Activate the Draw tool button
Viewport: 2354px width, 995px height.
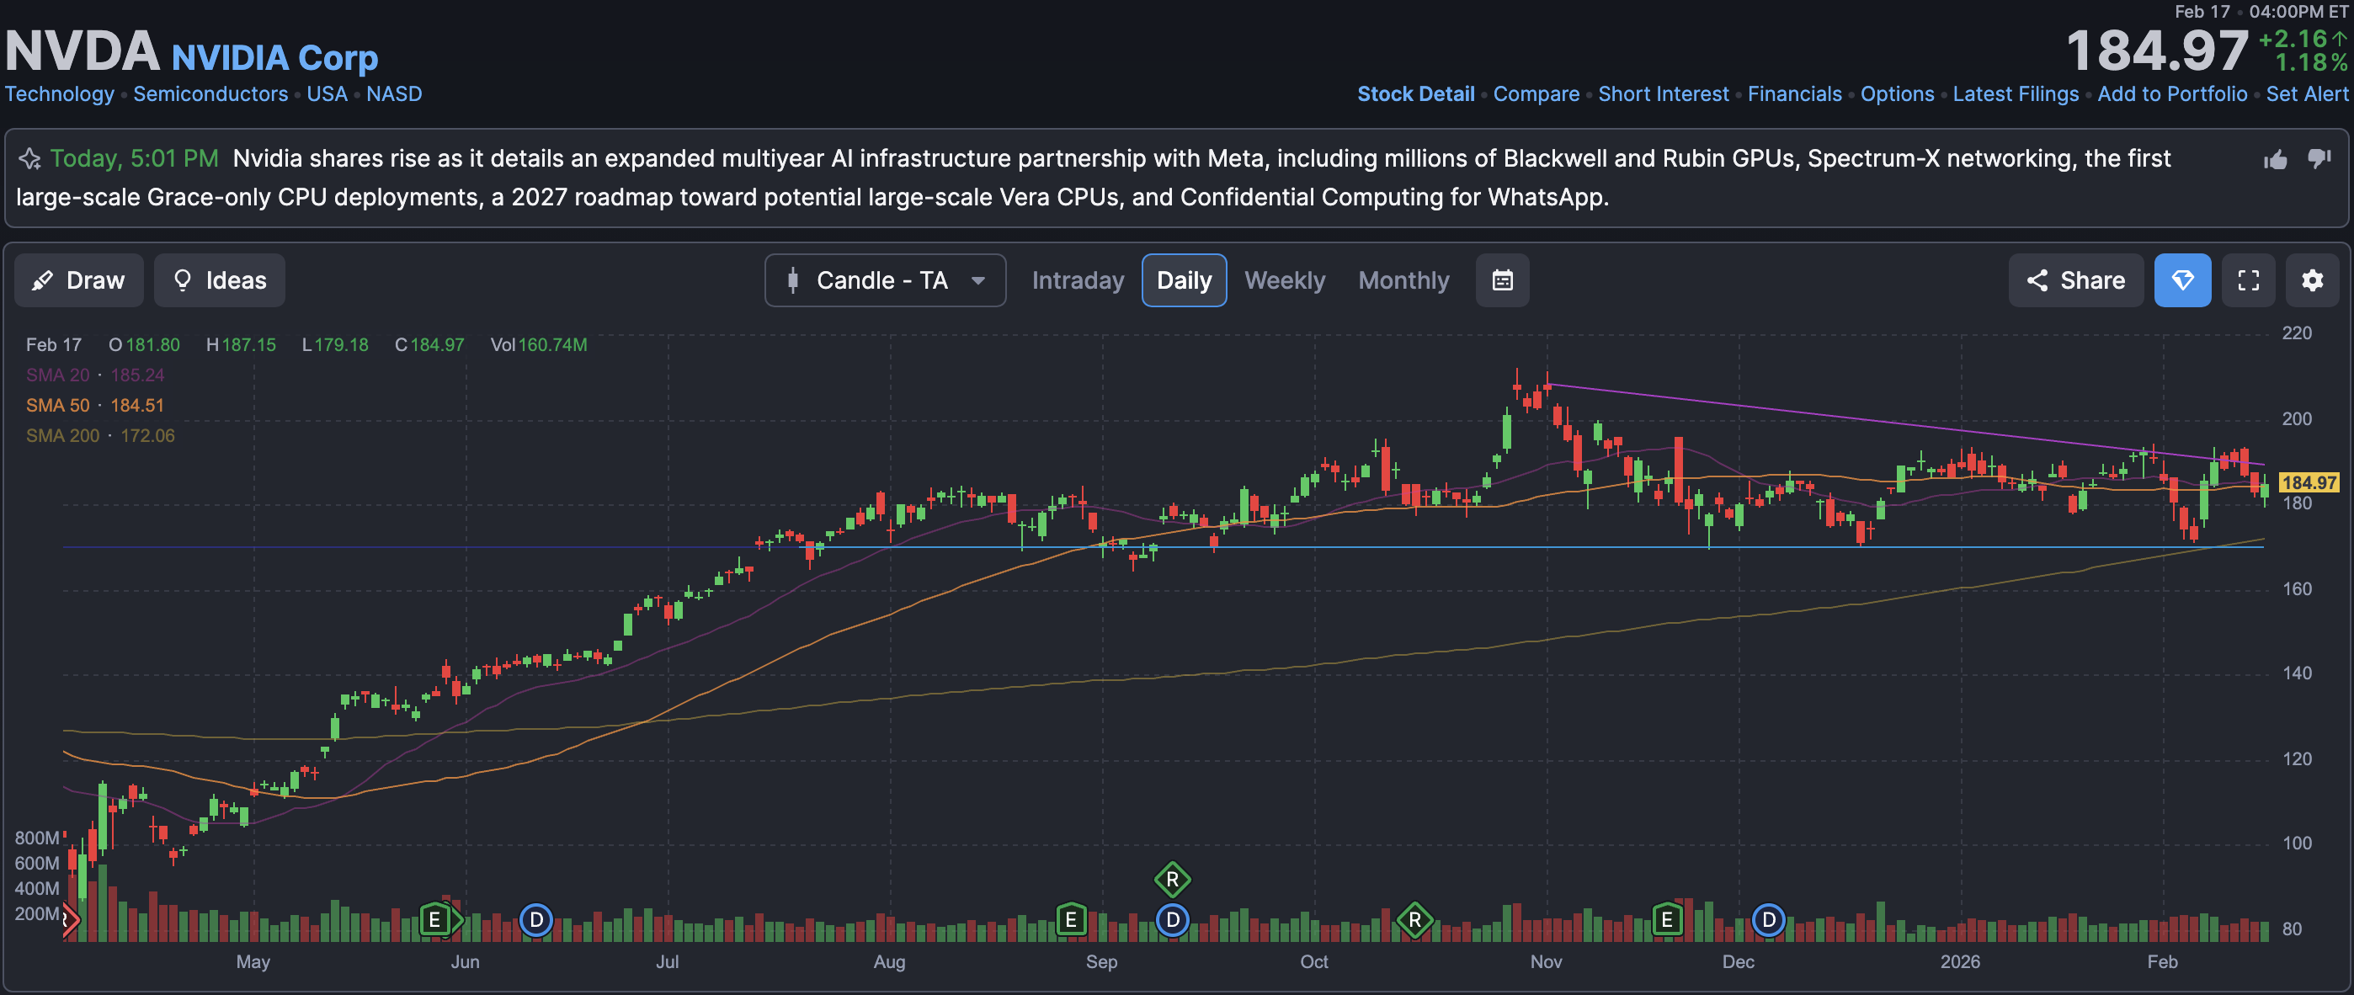pyautogui.click(x=78, y=280)
